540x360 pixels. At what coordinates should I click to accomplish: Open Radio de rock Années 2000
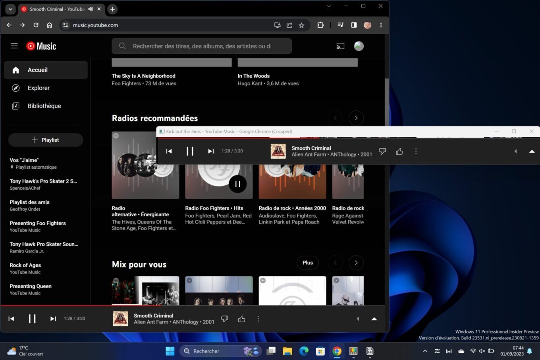(292, 208)
